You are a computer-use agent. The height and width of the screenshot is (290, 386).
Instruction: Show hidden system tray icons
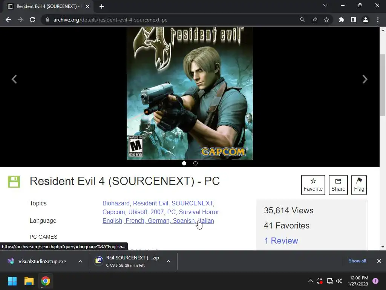click(x=311, y=281)
